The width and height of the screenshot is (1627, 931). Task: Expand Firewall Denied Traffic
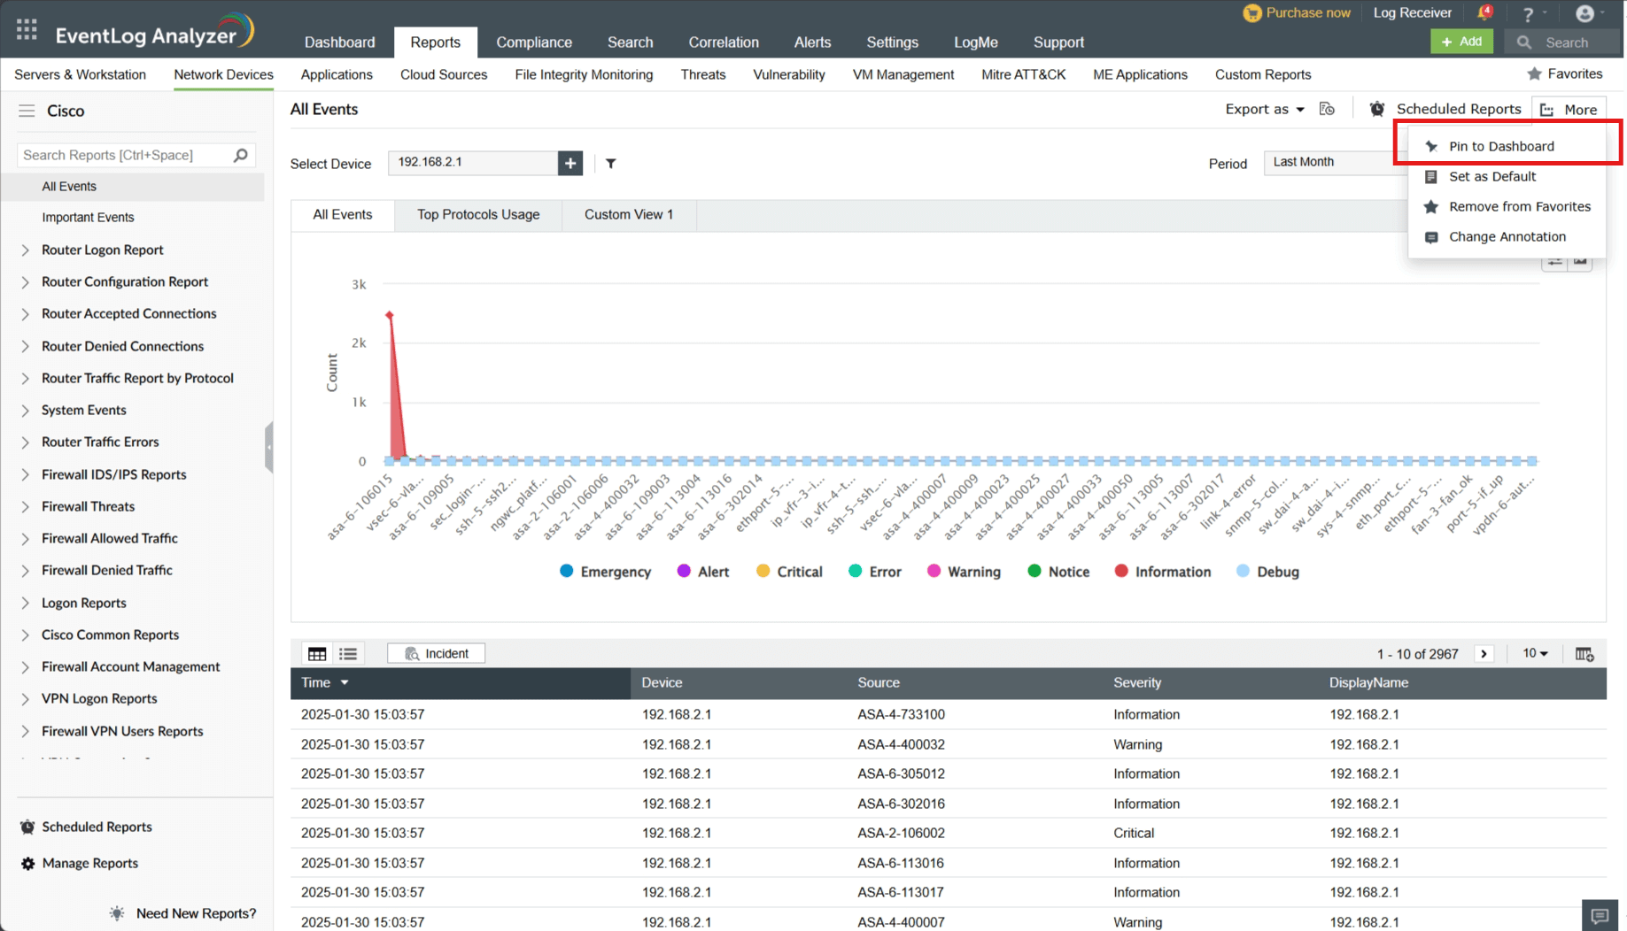pyautogui.click(x=25, y=571)
